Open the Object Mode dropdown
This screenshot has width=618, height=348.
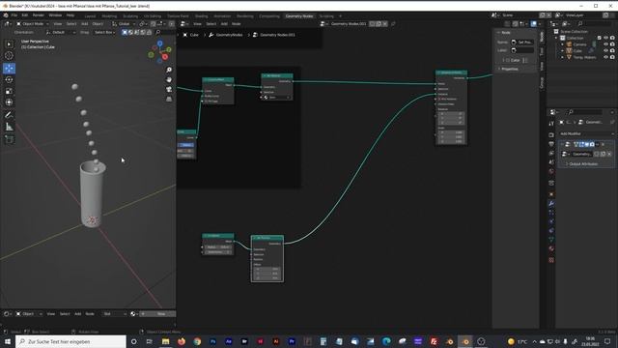point(32,23)
